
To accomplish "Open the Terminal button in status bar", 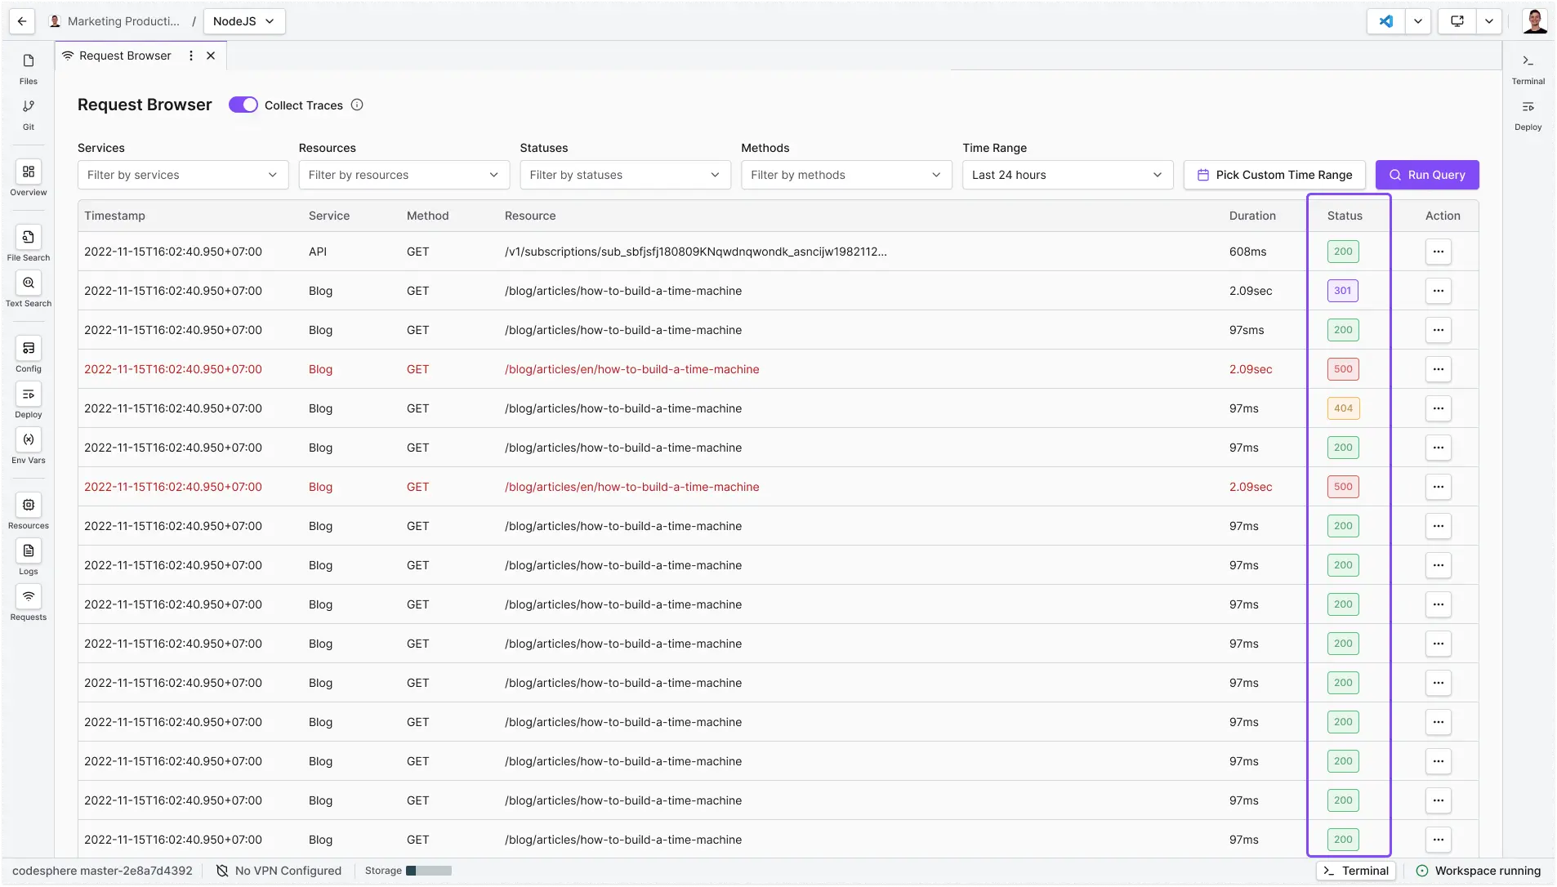I will coord(1356,871).
